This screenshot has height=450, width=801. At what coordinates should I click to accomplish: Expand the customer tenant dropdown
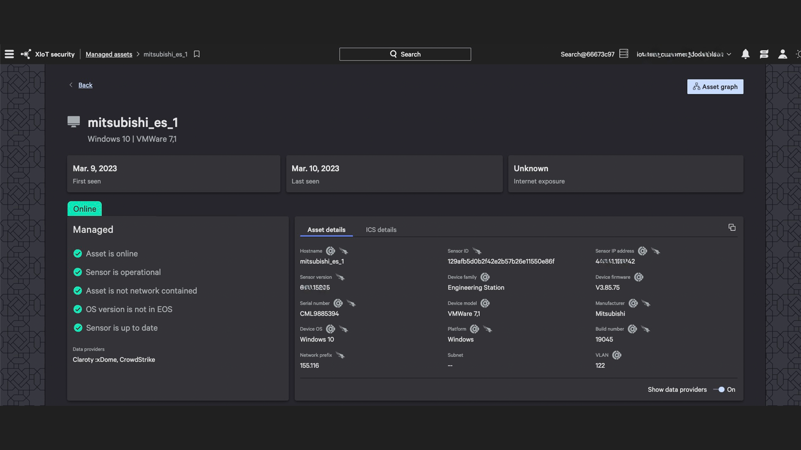729,54
